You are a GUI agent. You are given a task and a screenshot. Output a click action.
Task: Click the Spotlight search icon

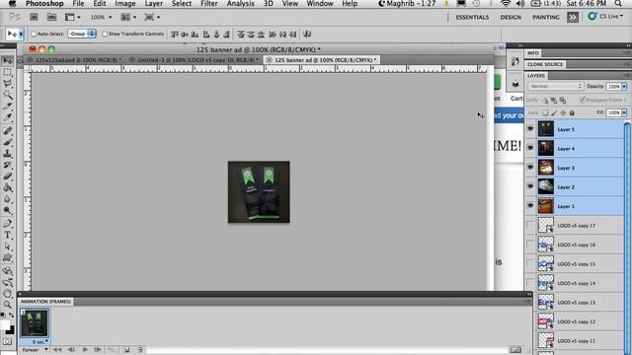[618, 4]
